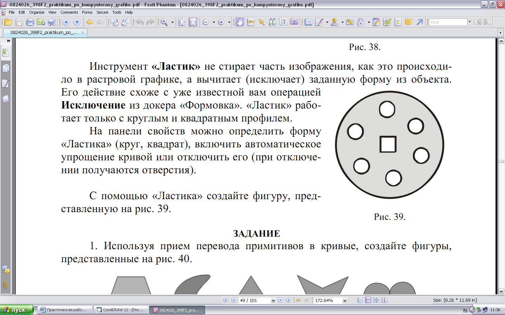Screen dimensions: 505x315
Task: Switch to Continuous page layout in status bar
Action: pyautogui.click(x=368, y=300)
